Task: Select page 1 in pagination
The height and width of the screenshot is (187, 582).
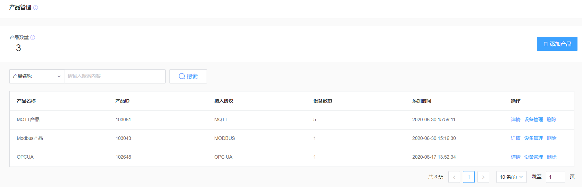Action: (469, 177)
